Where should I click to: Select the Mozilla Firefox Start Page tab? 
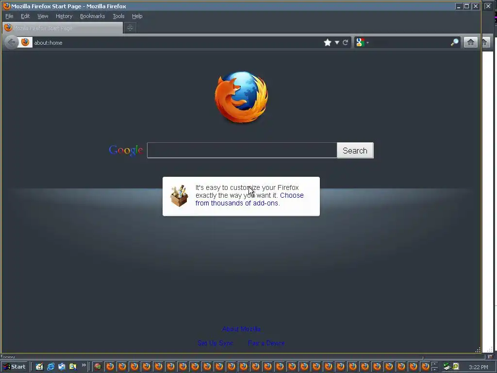point(63,28)
